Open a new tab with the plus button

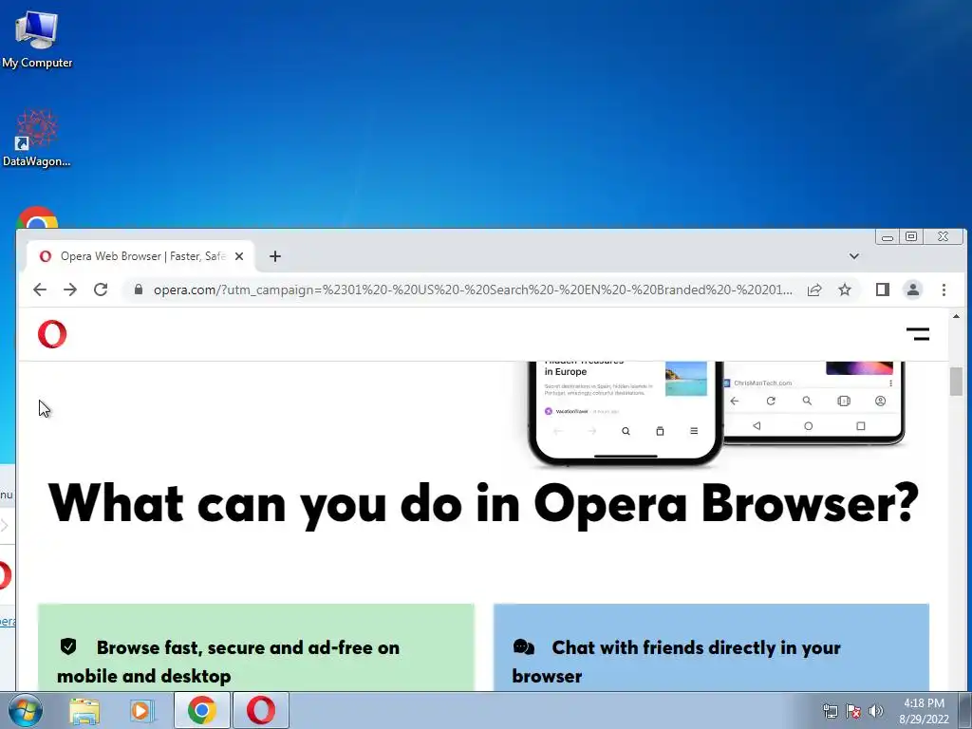(275, 256)
